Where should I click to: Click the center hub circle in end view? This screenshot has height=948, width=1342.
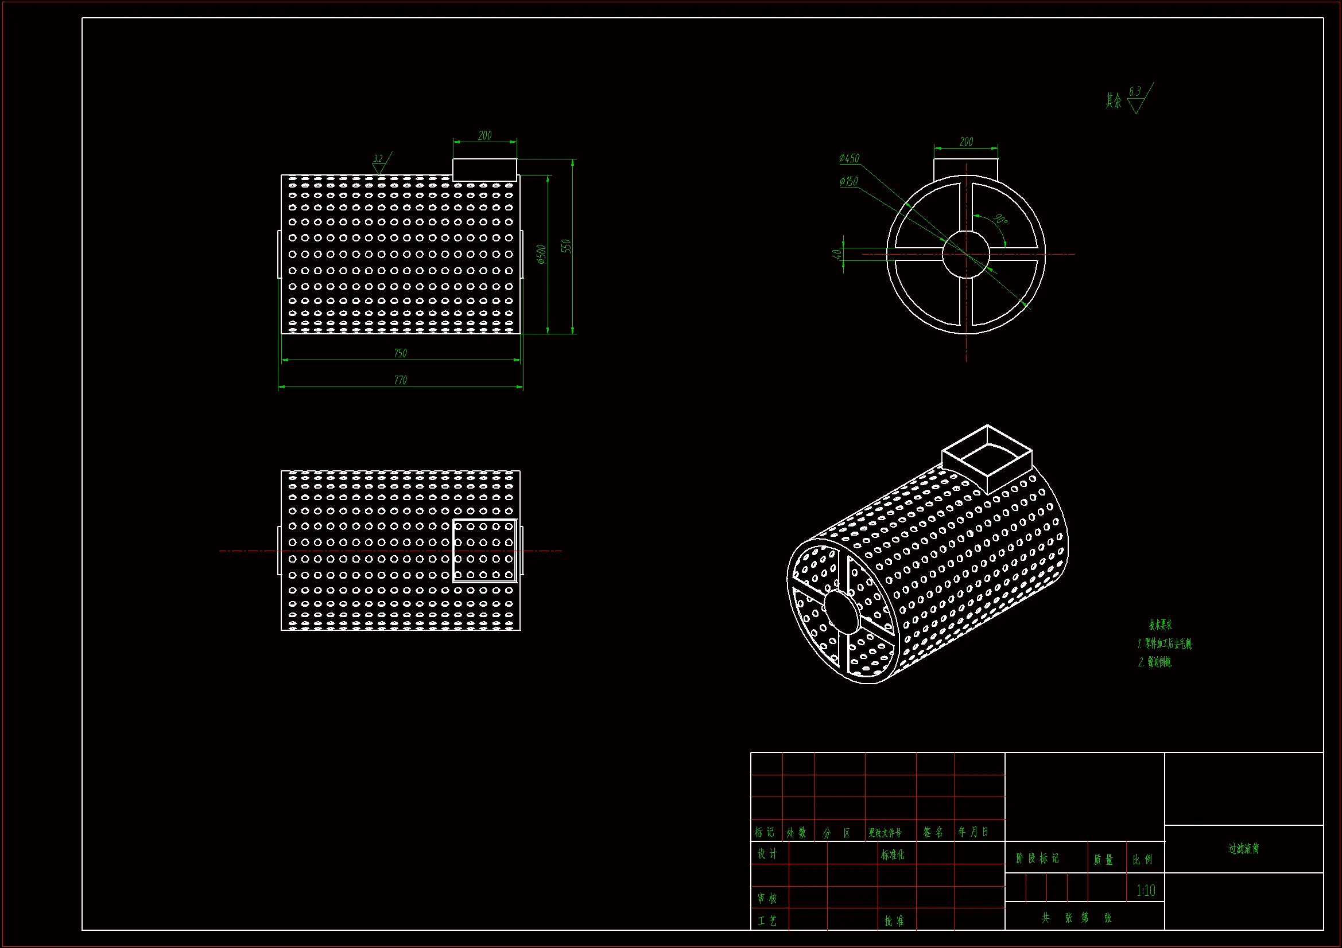pyautogui.click(x=965, y=255)
